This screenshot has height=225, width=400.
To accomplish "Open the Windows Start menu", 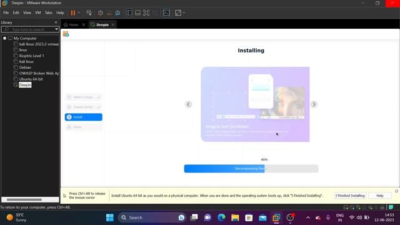I will point(110,217).
